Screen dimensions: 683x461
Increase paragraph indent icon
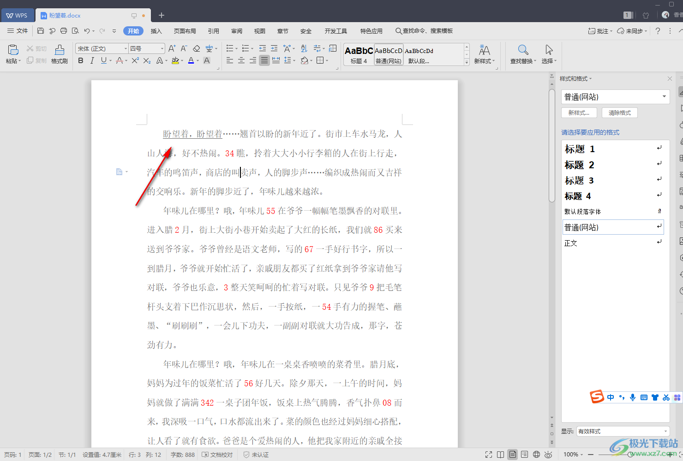(274, 48)
